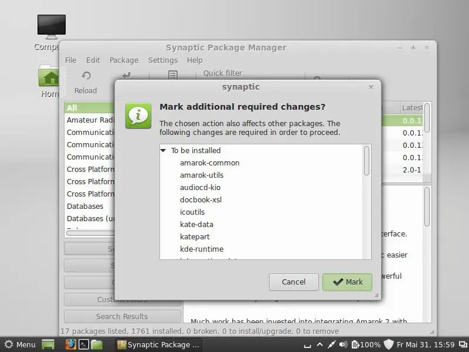The width and height of the screenshot is (469, 352).
Task: Open the Home folder desktop icon
Action: [x=49, y=76]
